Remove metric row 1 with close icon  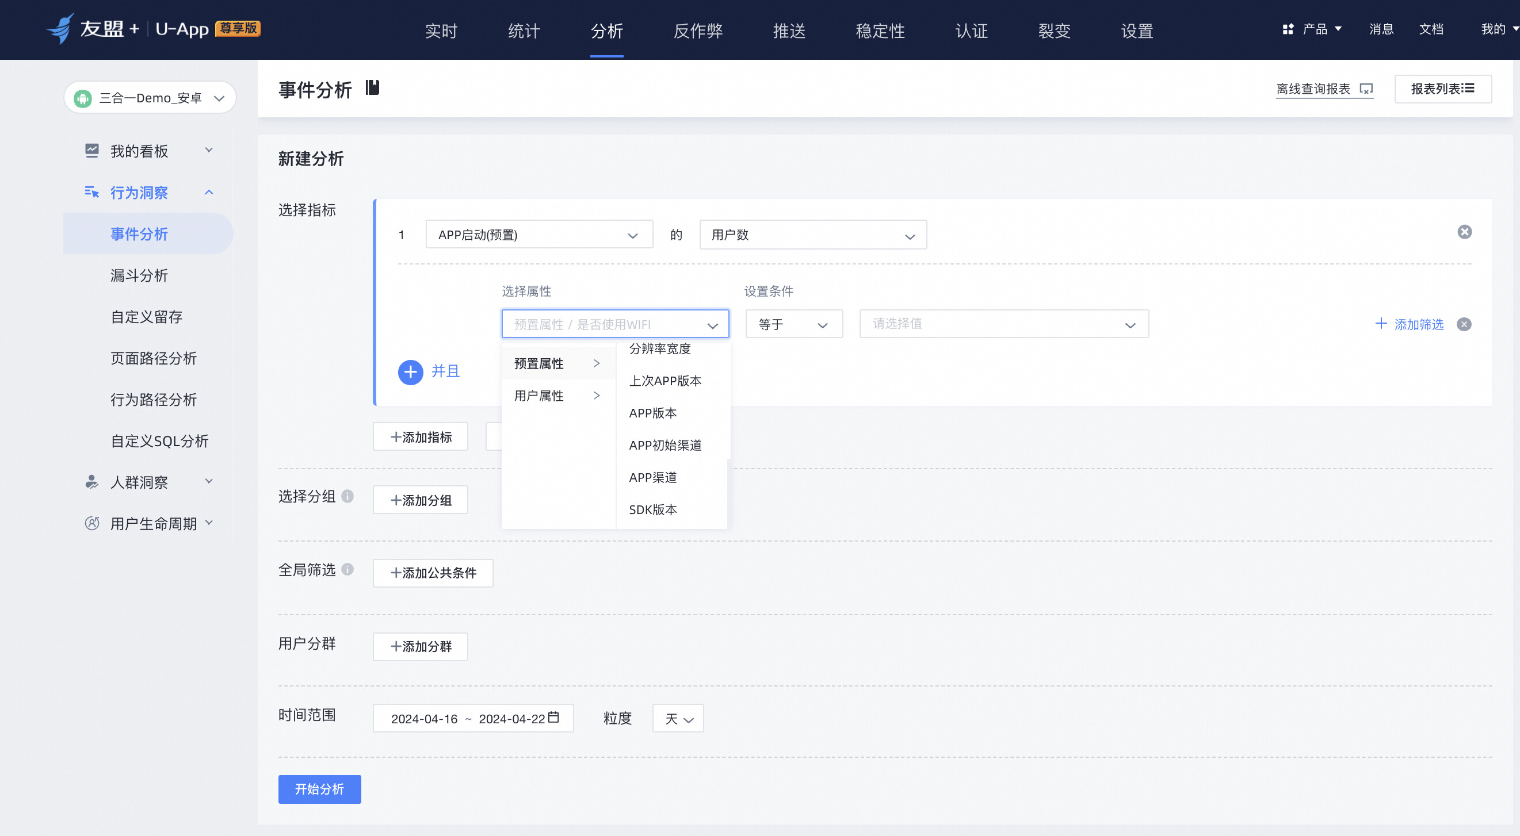click(1464, 232)
